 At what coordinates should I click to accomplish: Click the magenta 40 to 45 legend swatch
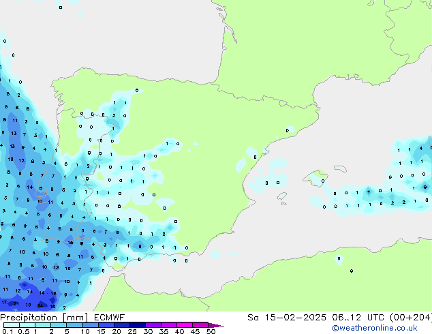click(185, 325)
